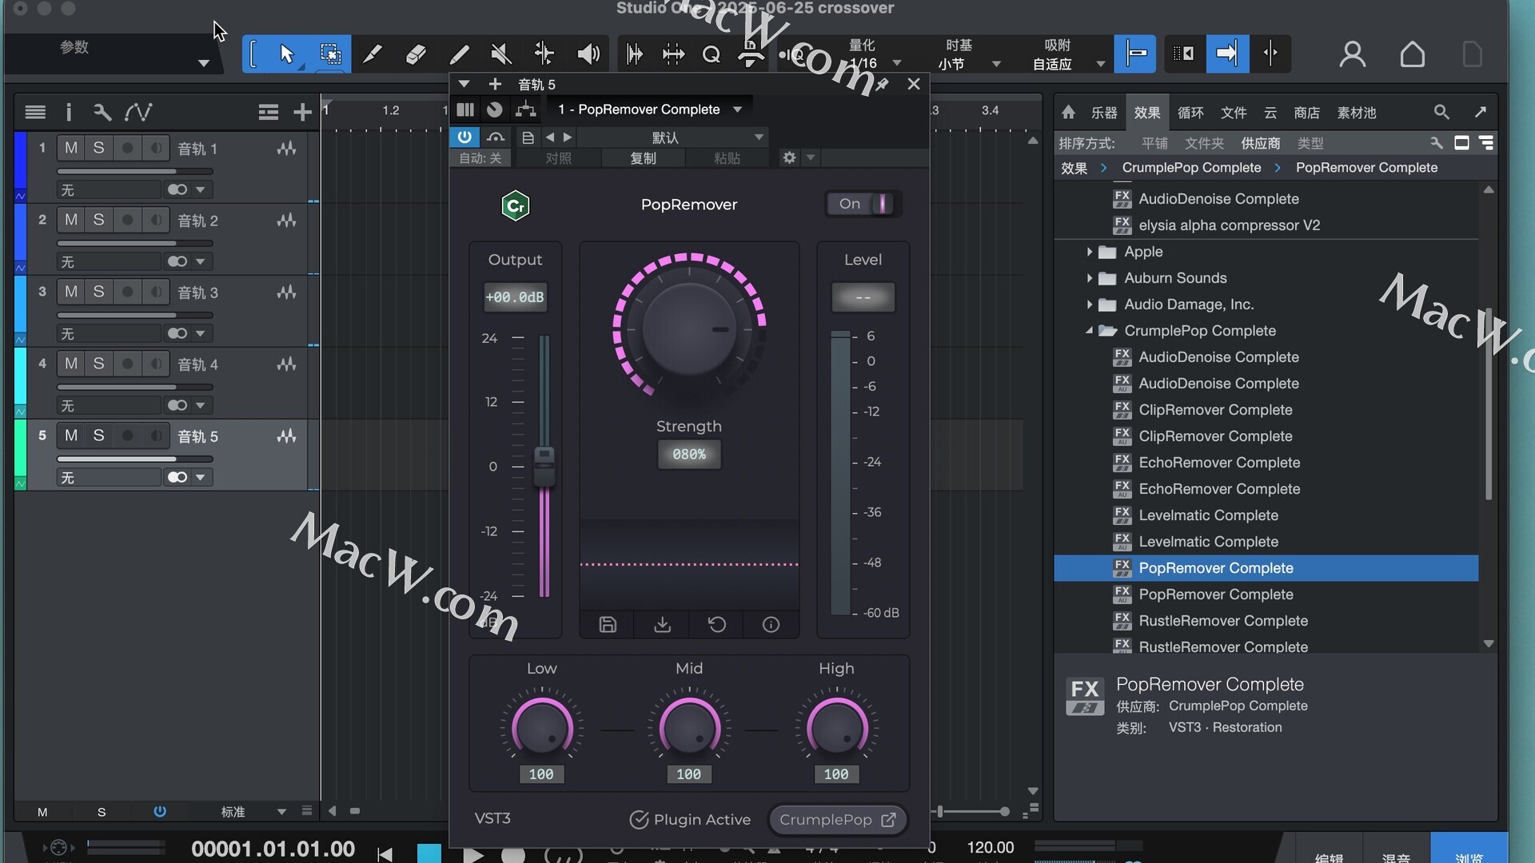Viewport: 1535px width, 863px height.
Task: Select the Listen speaker tool
Action: (588, 54)
